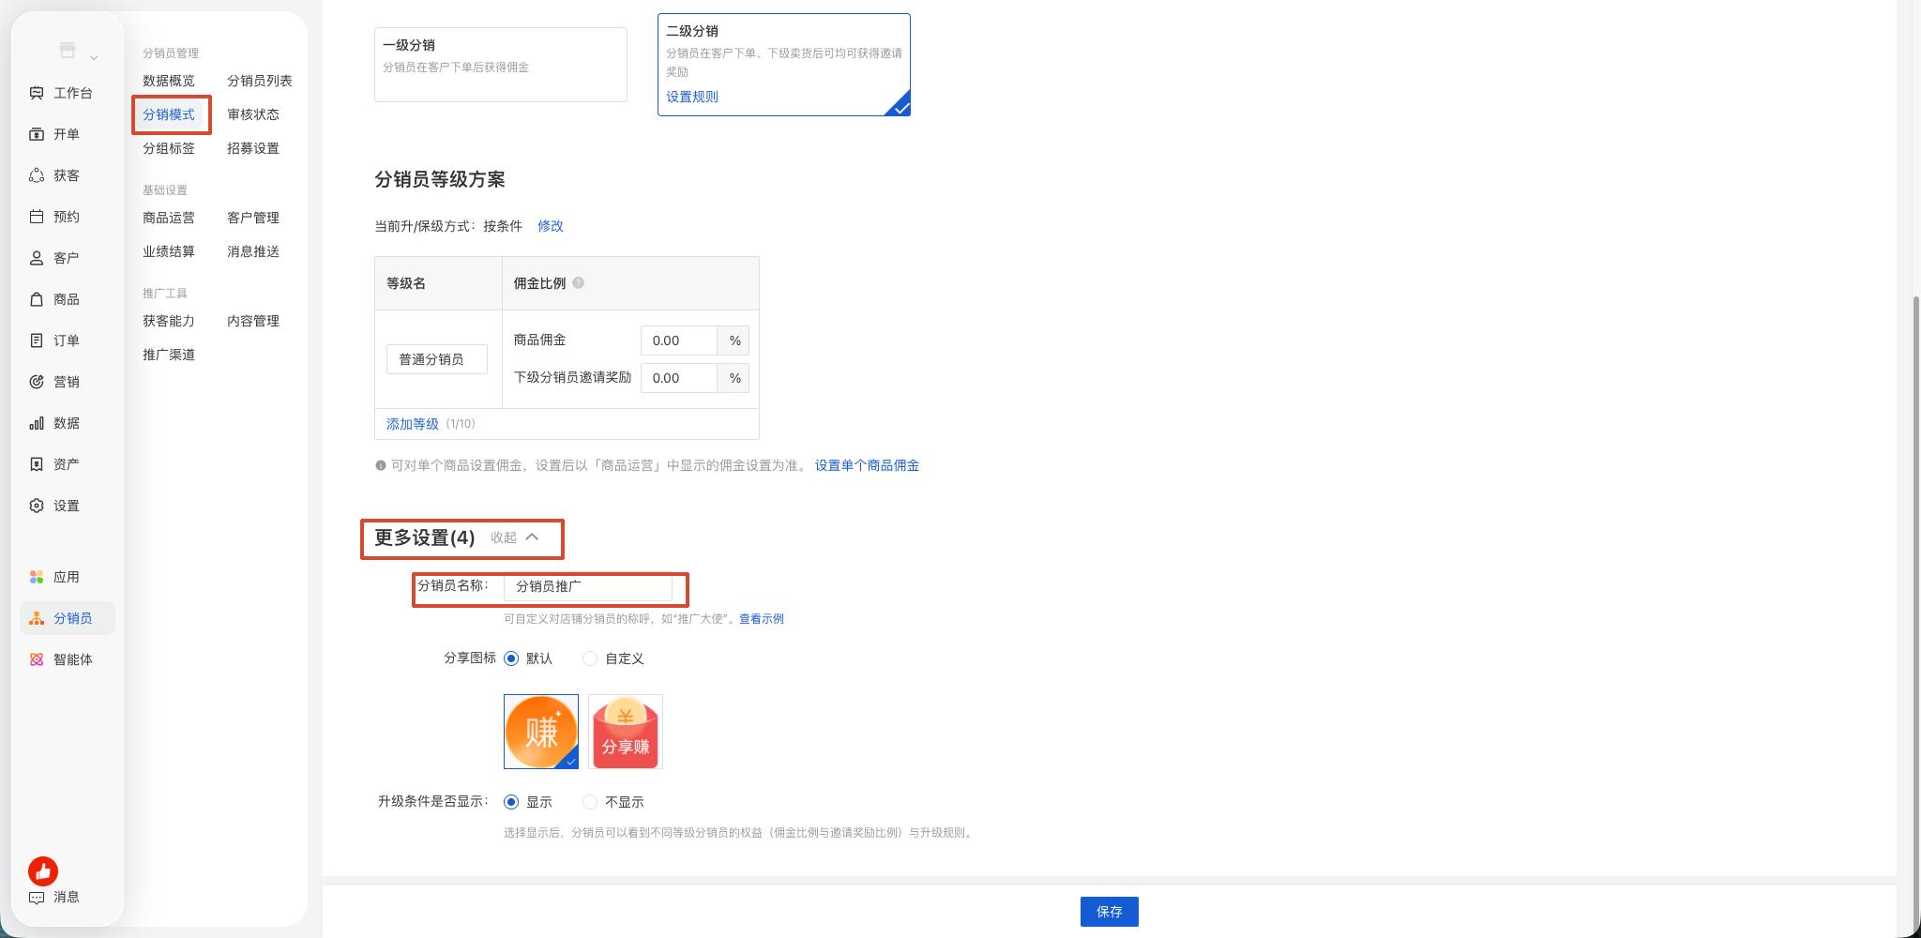Open the 设置 gear icon
The image size is (1921, 938).
37,506
